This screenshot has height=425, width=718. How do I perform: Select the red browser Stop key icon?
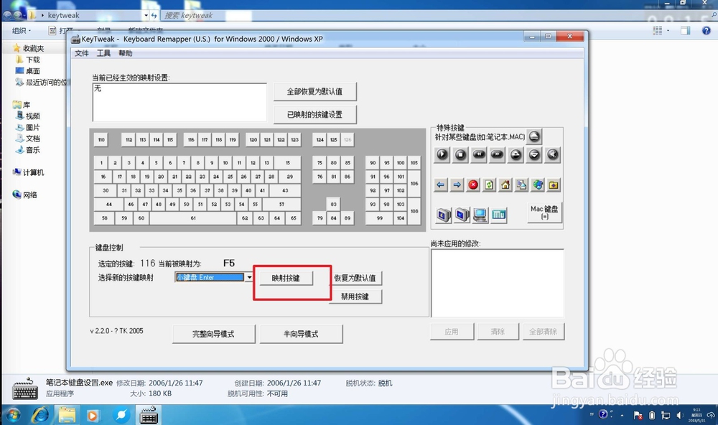pos(473,185)
